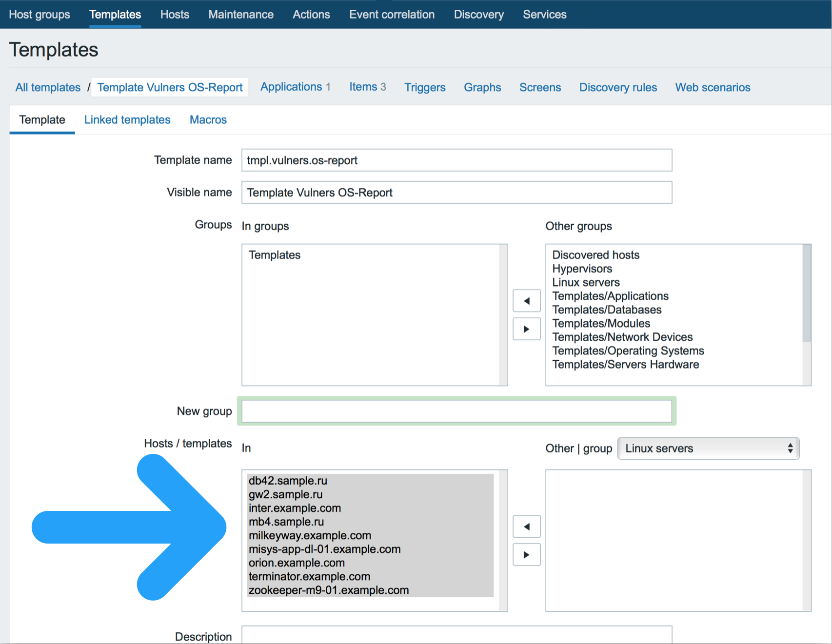Open Items for this template
This screenshot has height=644, width=832.
(x=363, y=87)
